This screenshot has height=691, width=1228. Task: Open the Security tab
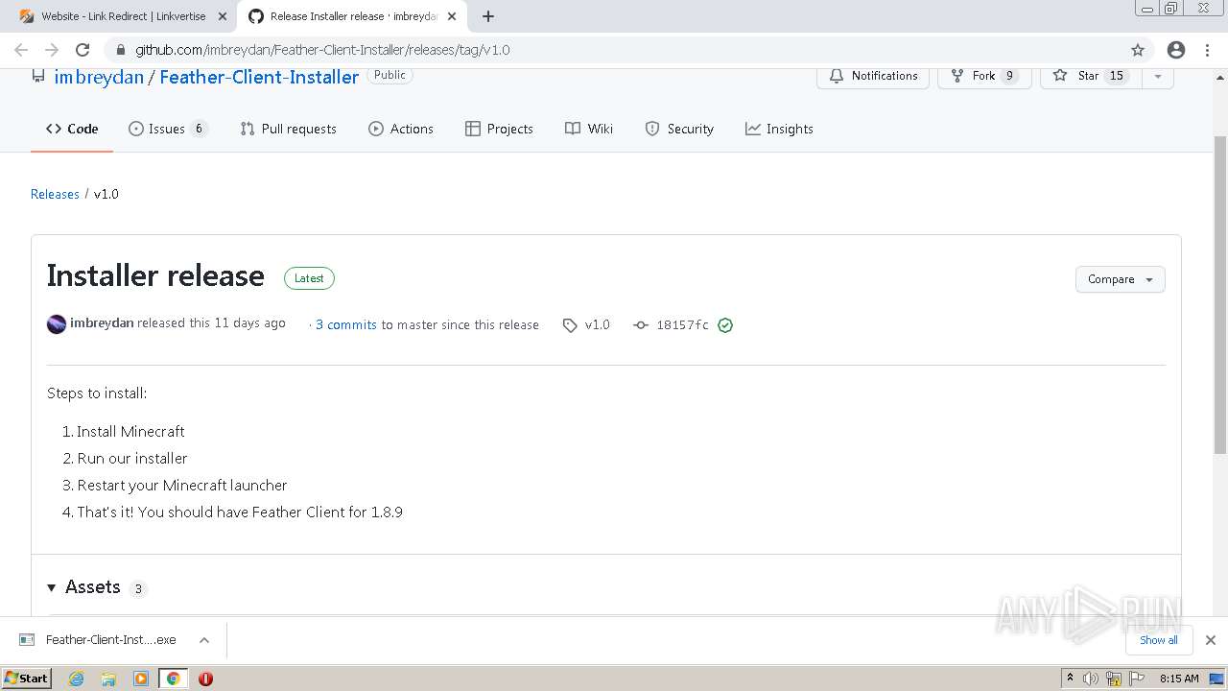679,129
